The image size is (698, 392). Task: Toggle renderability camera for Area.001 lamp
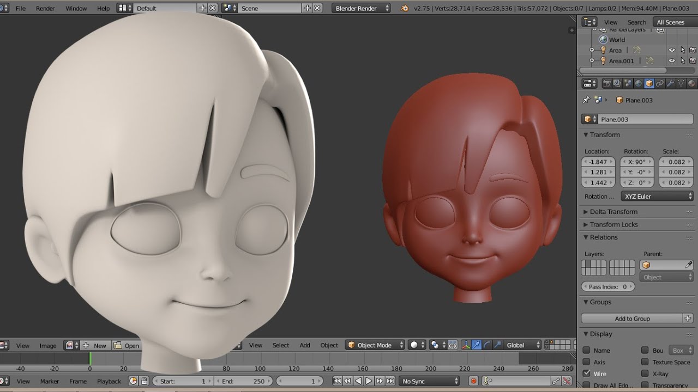coord(693,61)
